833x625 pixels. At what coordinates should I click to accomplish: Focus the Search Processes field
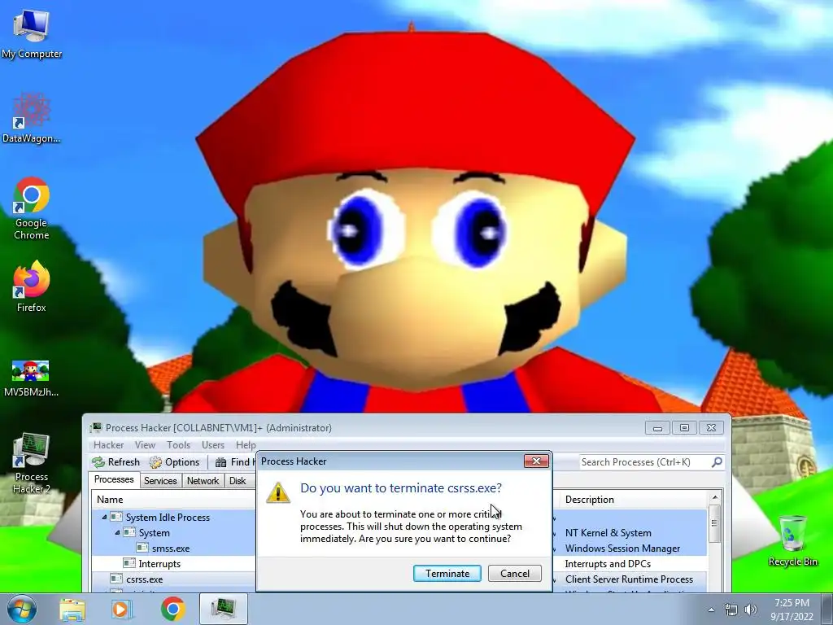(x=644, y=462)
